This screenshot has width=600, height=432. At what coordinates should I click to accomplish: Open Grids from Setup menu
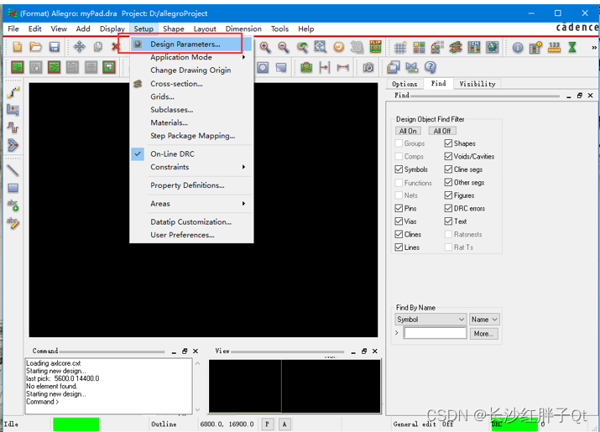click(x=191, y=96)
